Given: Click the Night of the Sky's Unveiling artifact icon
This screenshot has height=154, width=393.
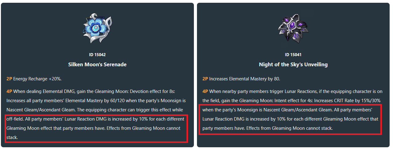Looking at the screenshot, I should 293,28.
